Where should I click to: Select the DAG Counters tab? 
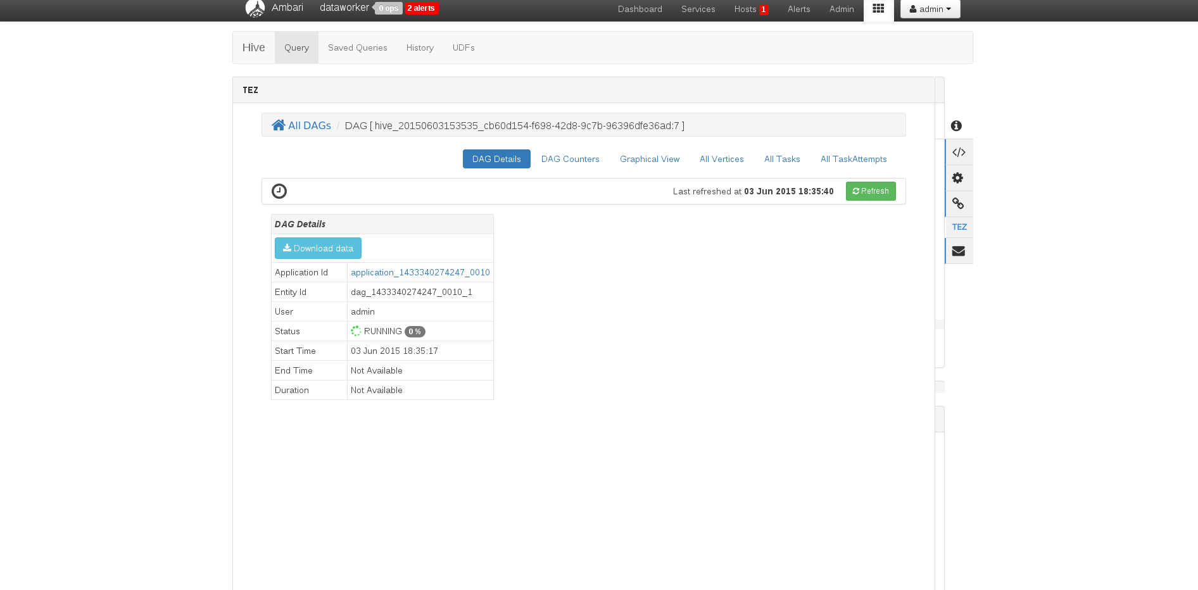click(571, 159)
